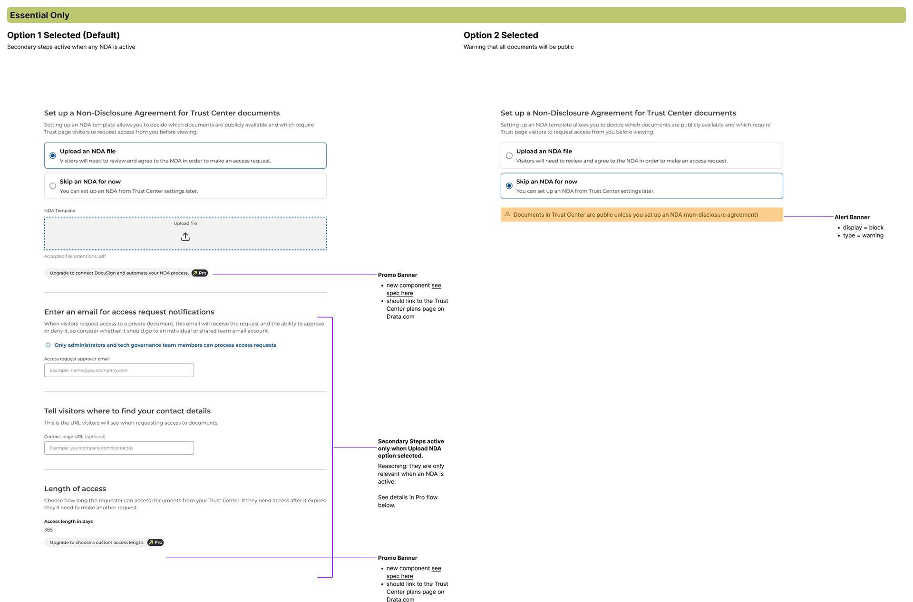Open 'see spec here' link under bottom Promo Banner
This screenshot has height=602, width=913.
(414, 573)
